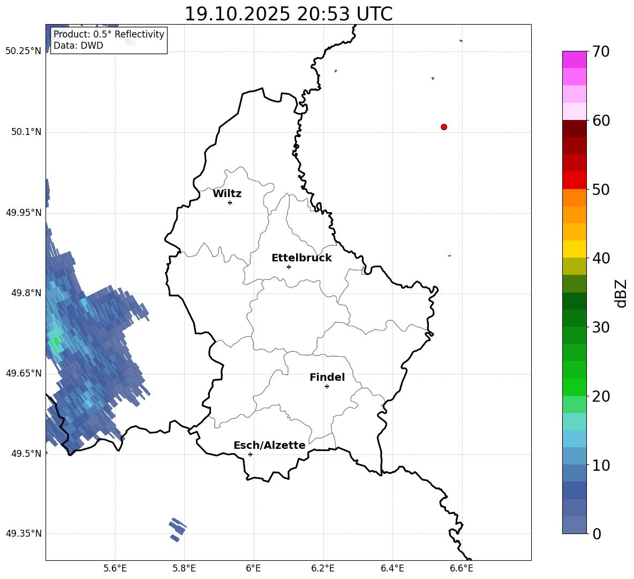Click the Esch/Alzette city label

[269, 445]
